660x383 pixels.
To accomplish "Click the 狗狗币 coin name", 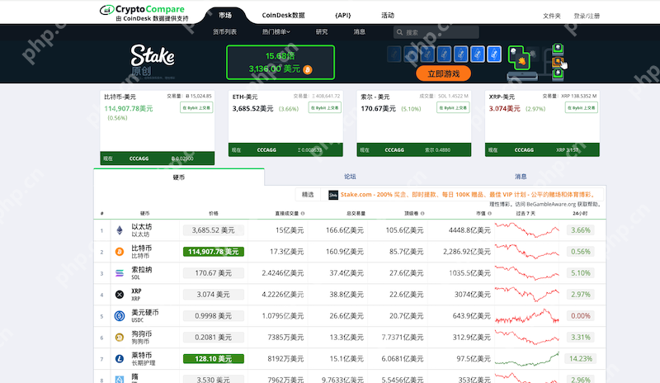I will tap(141, 333).
